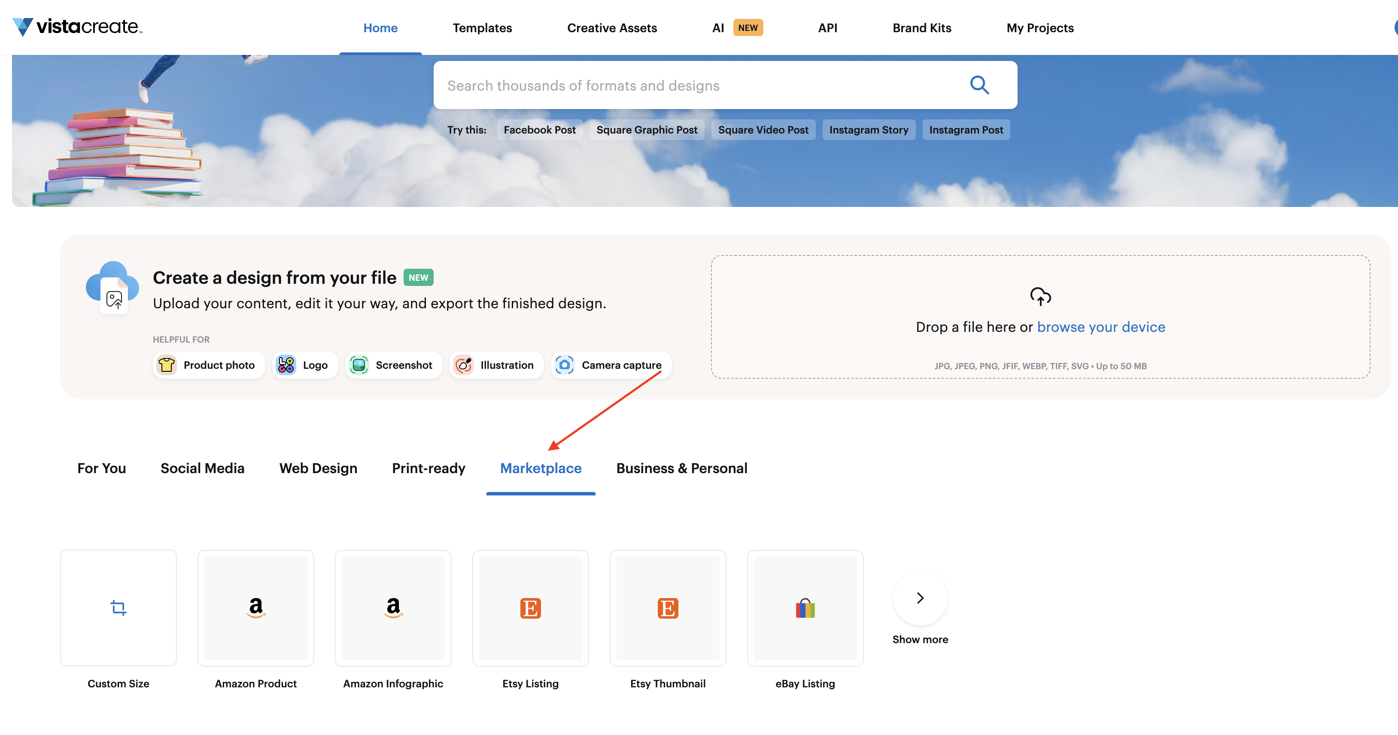The width and height of the screenshot is (1398, 735).
Task: Click the Try this: label
Action: pos(467,130)
